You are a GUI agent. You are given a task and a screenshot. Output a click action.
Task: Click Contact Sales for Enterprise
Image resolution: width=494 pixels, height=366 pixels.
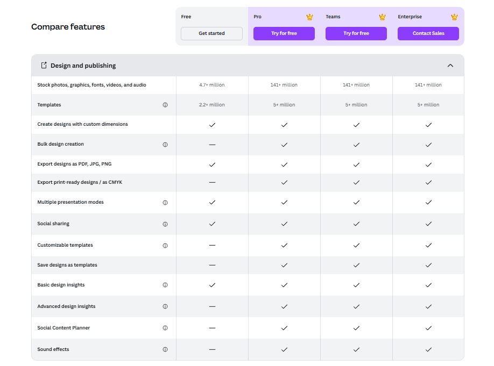[428, 33]
